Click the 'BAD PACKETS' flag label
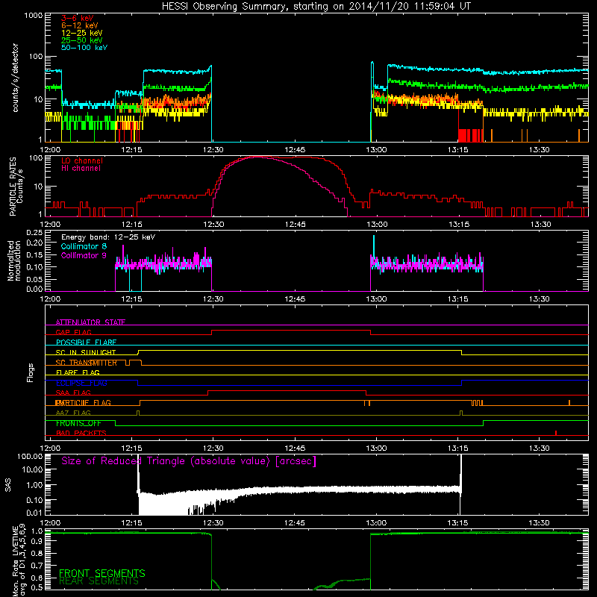597x597 pixels. 81,433
